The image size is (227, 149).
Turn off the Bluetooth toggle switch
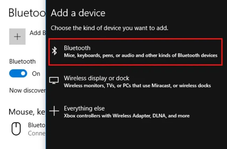point(18,74)
